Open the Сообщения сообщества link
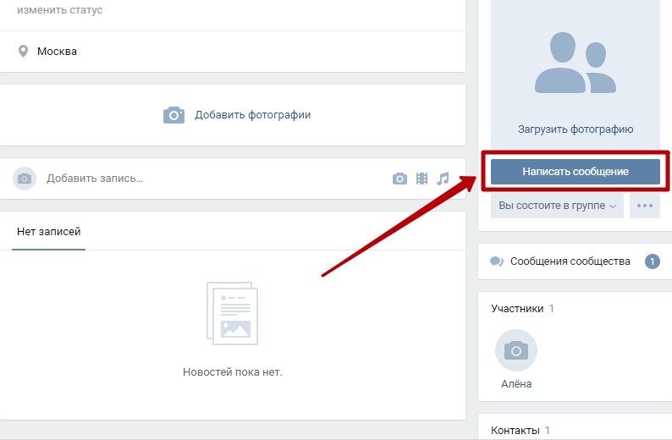Viewport: 672px width, 440px height. coord(570,261)
